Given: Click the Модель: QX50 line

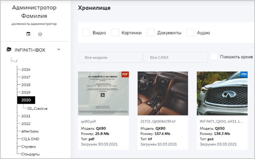Looking at the screenshot, I should (x=212, y=128).
